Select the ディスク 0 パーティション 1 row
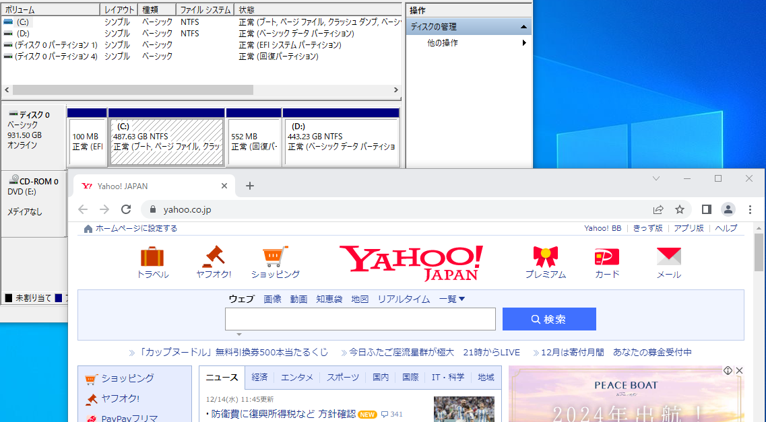The image size is (766, 422). 201,44
